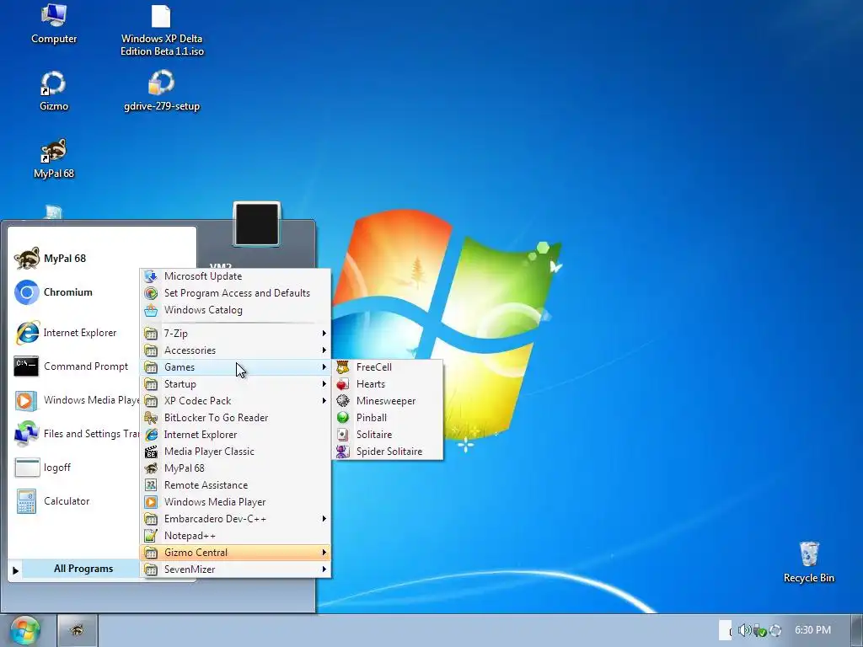Screen dimensions: 863x647
Task: Open Internet Explorer pinned in start menu
Action: pyautogui.click(x=75, y=333)
